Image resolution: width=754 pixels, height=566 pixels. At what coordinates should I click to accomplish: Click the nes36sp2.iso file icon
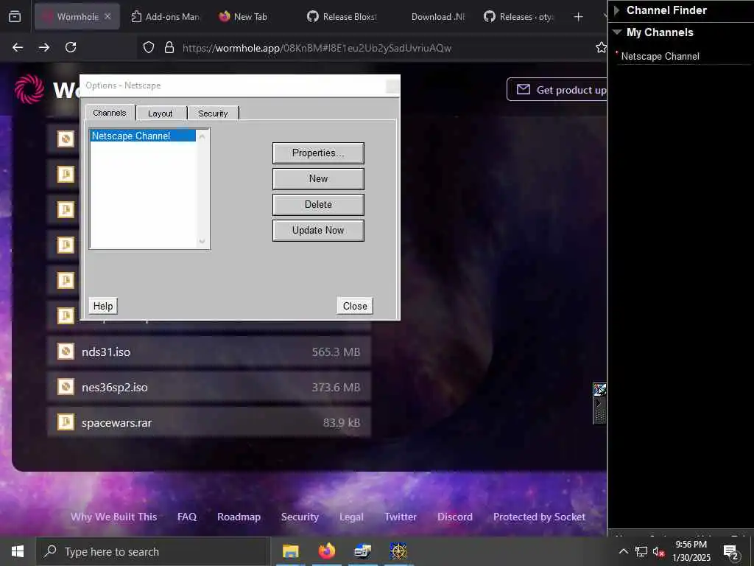[x=66, y=386]
